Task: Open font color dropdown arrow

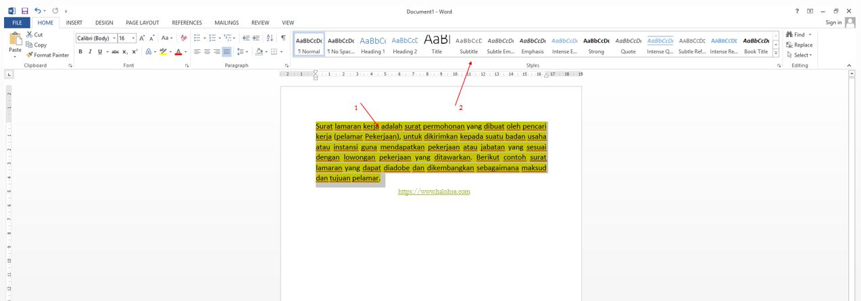Action: (x=185, y=52)
